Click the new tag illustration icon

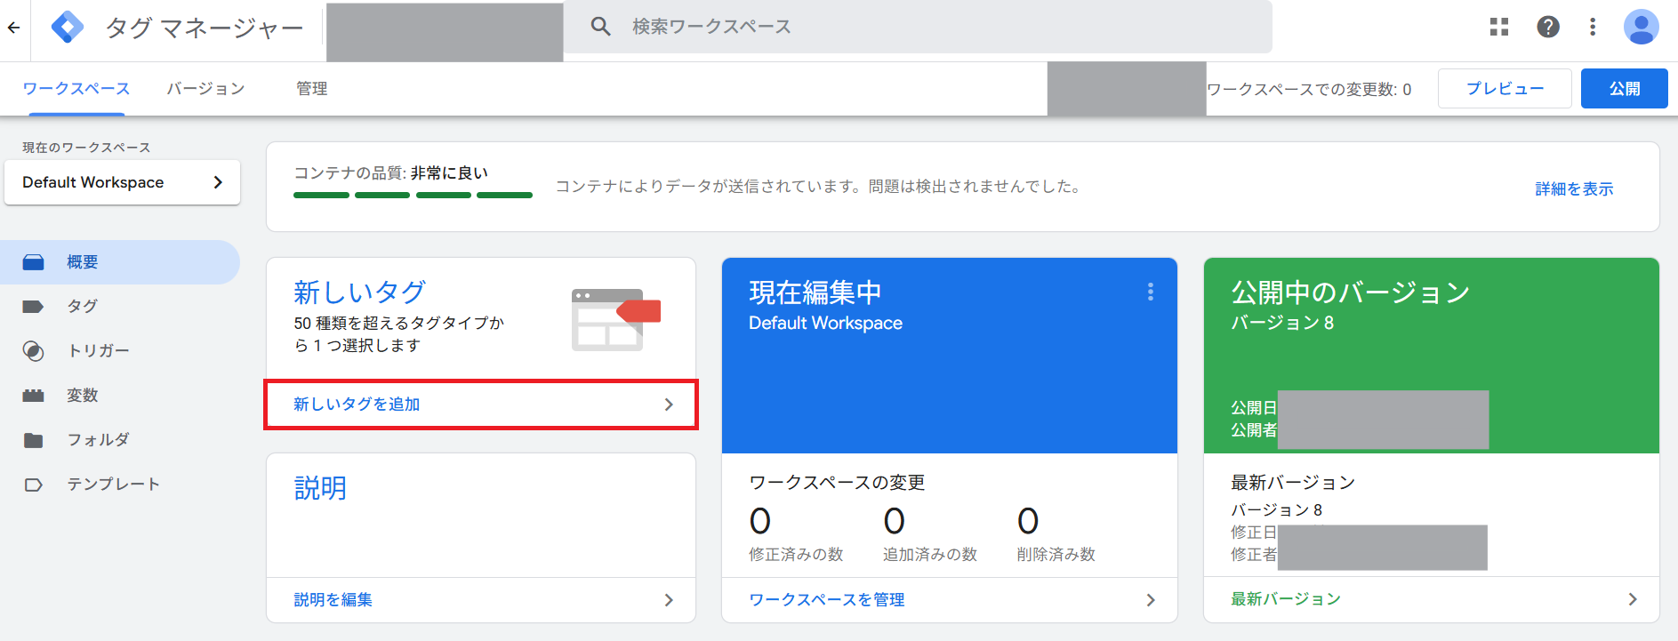click(615, 319)
